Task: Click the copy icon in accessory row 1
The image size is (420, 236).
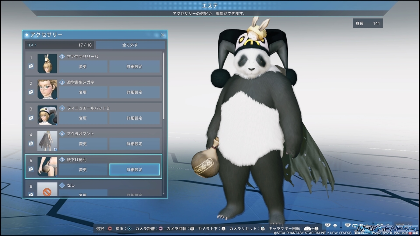Action: click(31, 66)
